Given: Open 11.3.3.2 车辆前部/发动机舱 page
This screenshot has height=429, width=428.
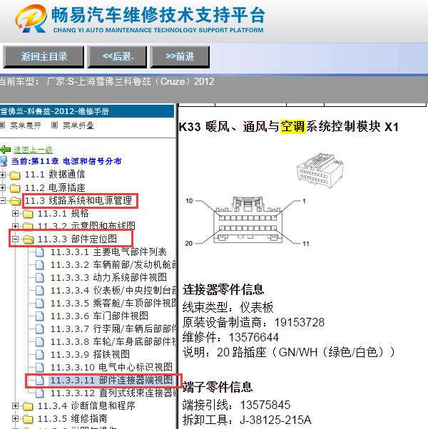Looking at the screenshot, I should click(113, 264).
